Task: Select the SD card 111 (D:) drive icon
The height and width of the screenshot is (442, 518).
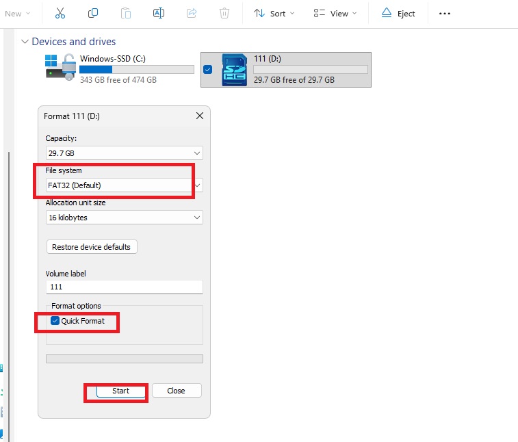Action: 235,70
